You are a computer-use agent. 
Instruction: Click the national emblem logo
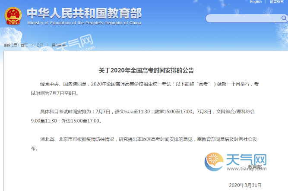[13, 16]
